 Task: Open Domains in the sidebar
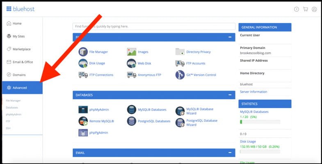[22, 75]
